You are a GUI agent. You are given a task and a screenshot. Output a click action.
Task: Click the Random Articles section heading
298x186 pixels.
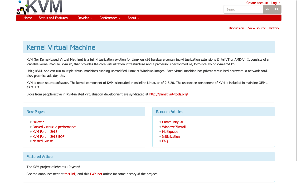pos(169,112)
